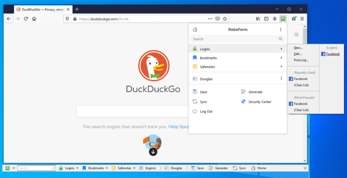Viewport: 347px width, 178px height.
Task: Click the Save to Pocket icon
Action: point(217,19)
